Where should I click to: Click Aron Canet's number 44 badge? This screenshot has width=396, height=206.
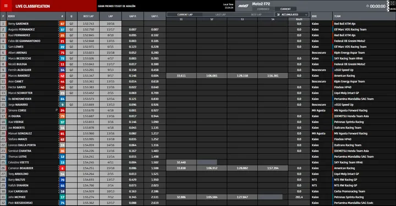(x=62, y=82)
